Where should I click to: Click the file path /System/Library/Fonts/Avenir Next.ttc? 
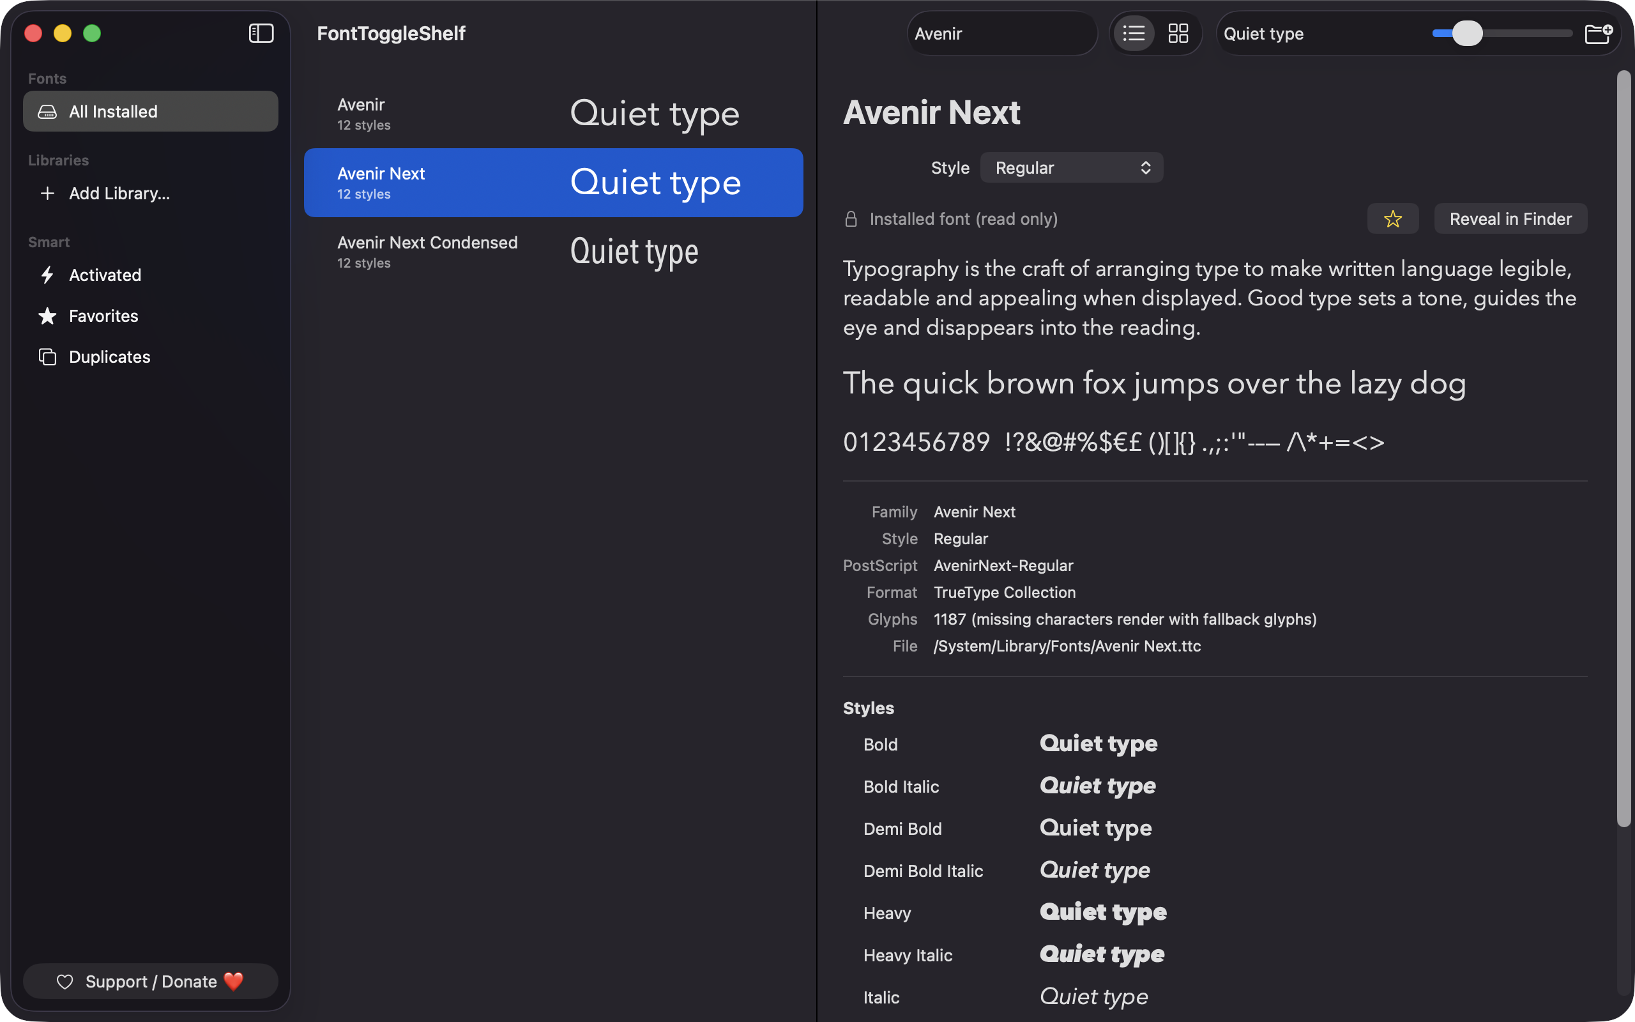pos(1067,646)
